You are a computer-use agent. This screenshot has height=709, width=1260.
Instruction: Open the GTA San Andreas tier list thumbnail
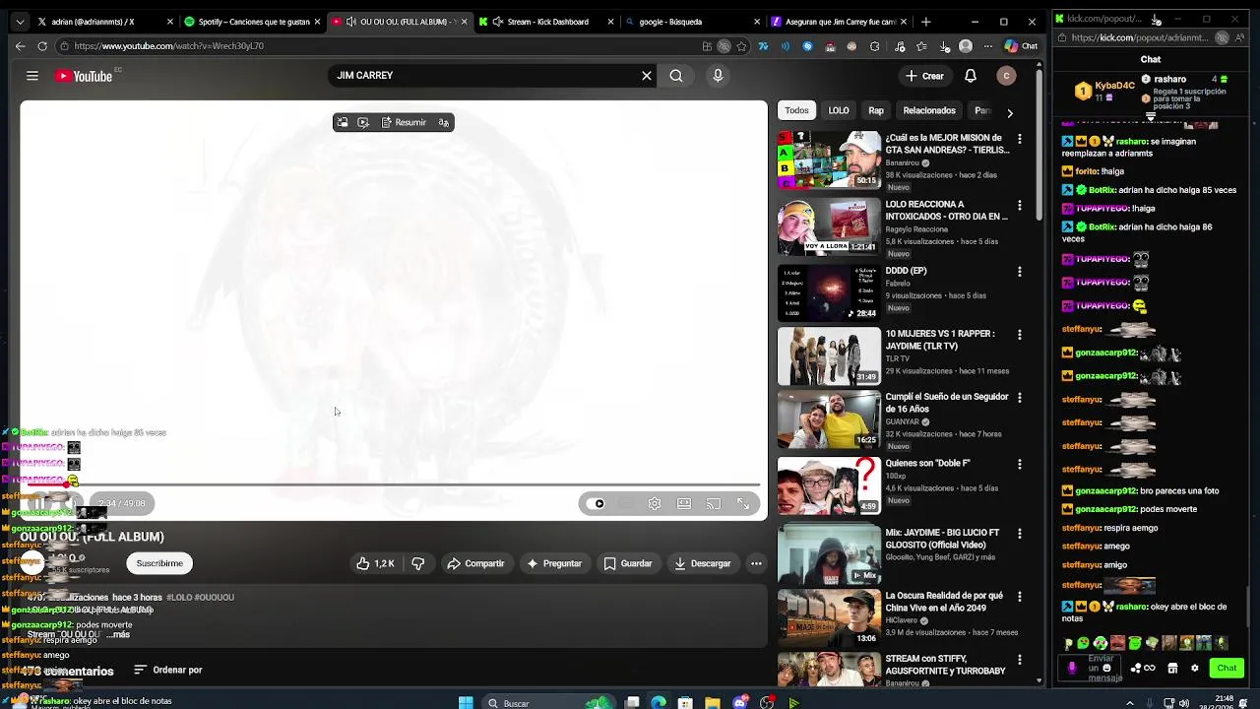[x=829, y=159]
